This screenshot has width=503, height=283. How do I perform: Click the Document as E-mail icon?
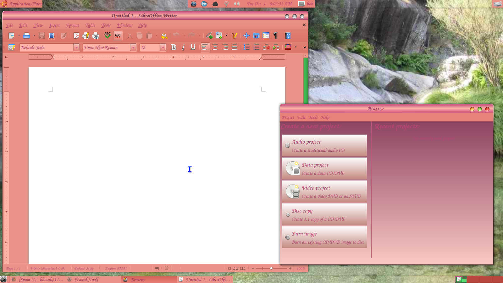[52, 36]
